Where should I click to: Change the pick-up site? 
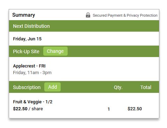click(x=55, y=51)
